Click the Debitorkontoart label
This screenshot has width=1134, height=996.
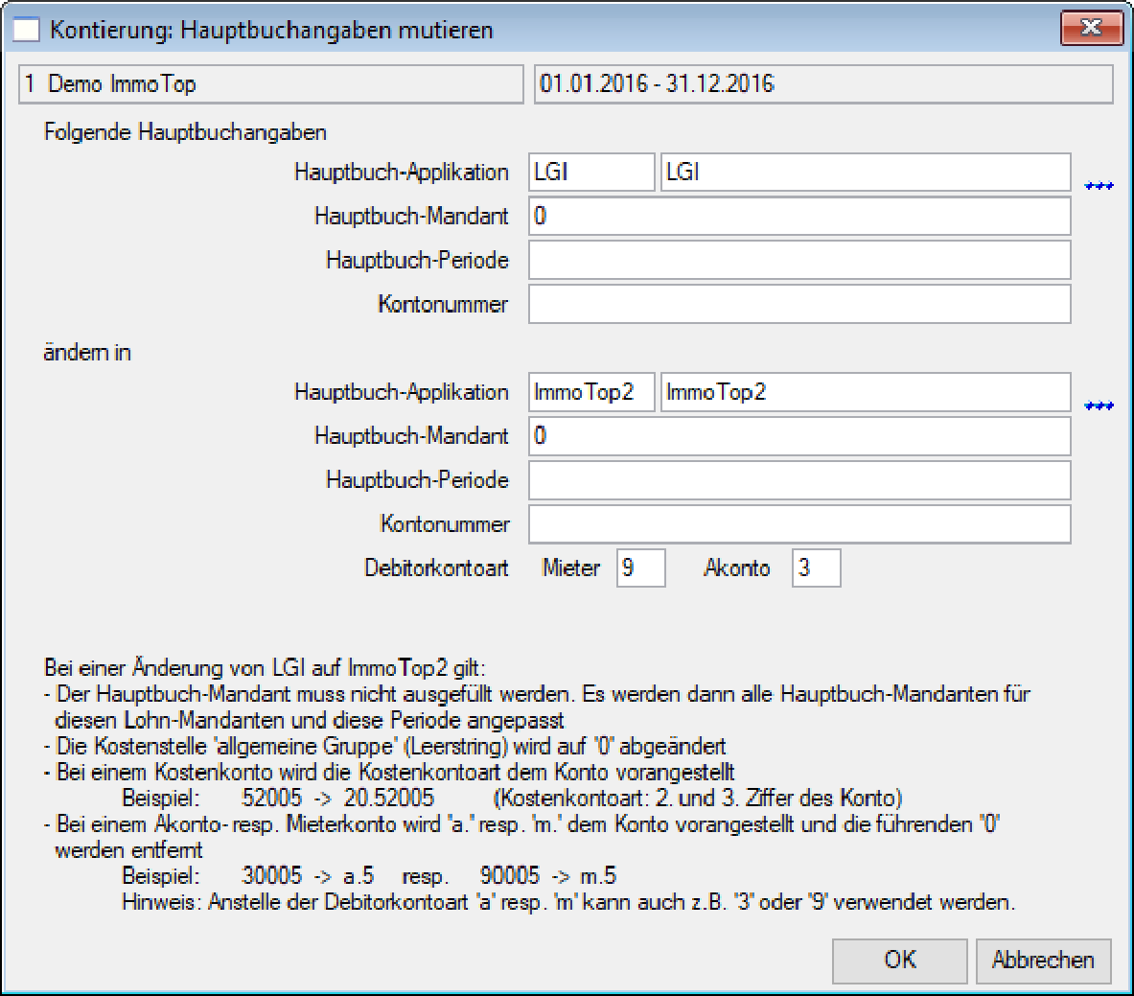(x=436, y=567)
